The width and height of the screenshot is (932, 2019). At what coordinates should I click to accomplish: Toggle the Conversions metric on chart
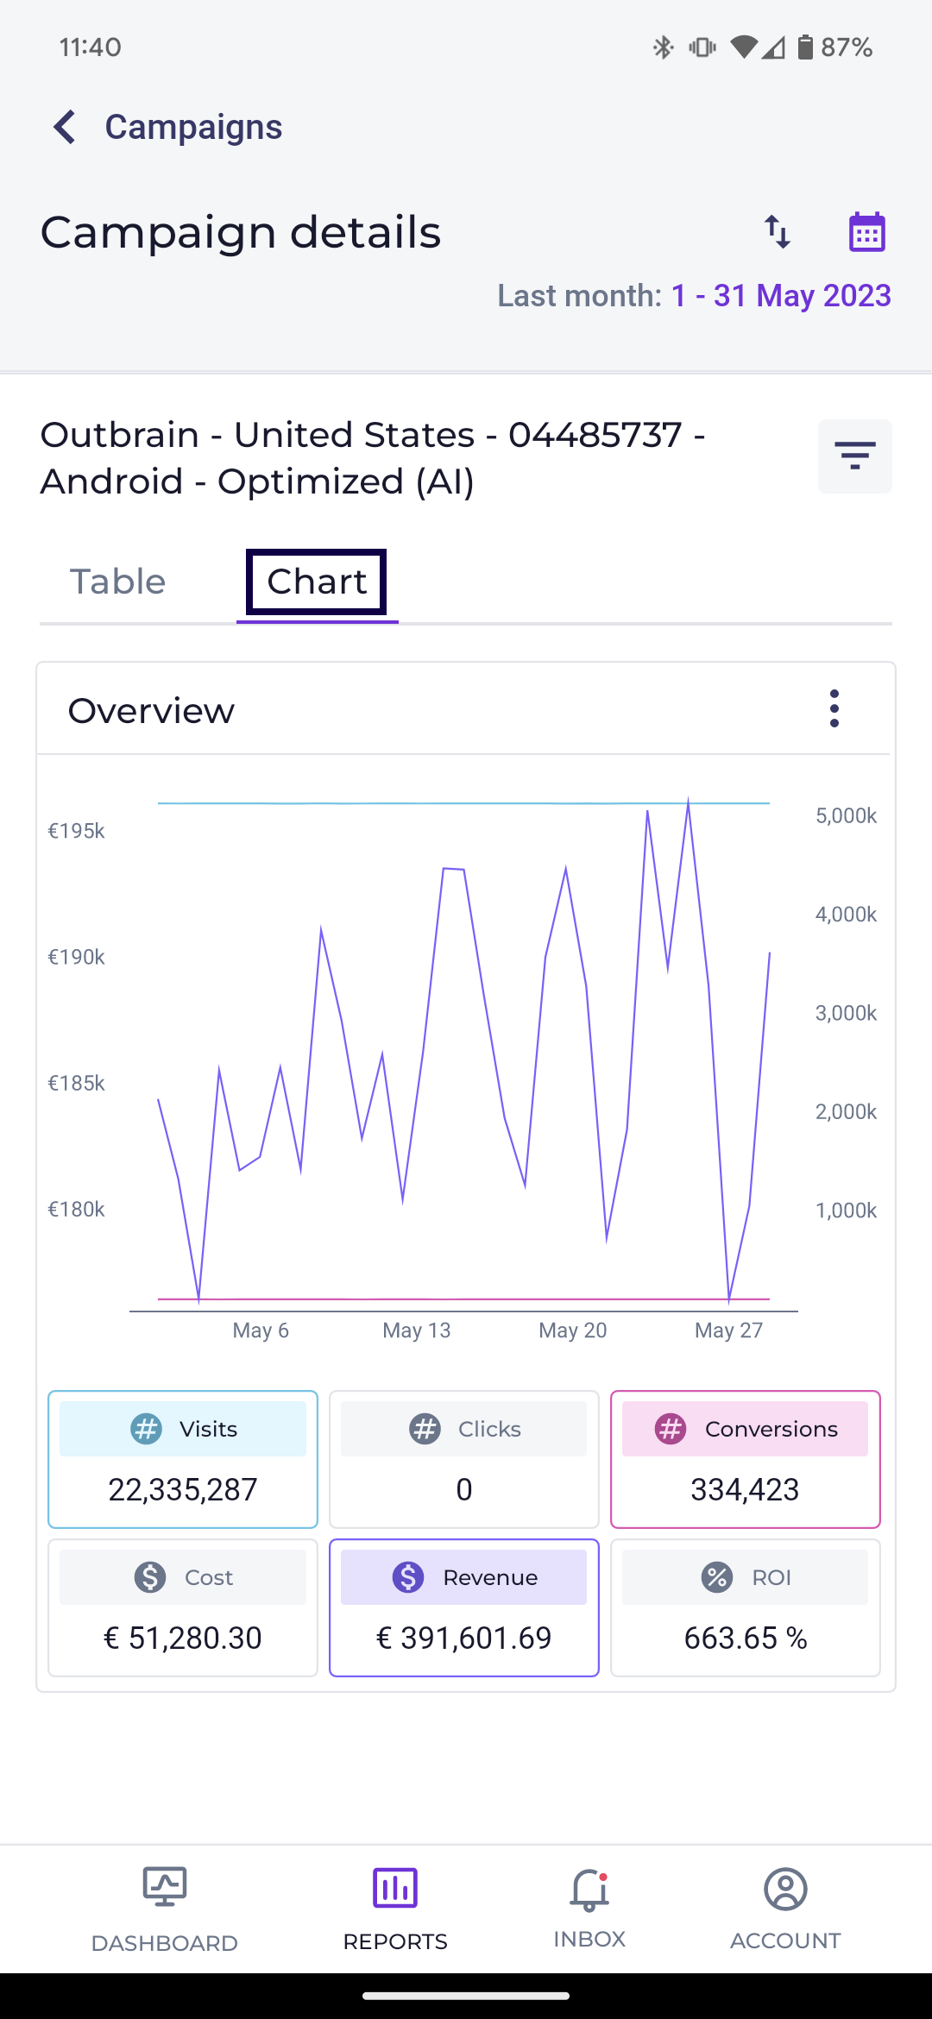point(745,1459)
